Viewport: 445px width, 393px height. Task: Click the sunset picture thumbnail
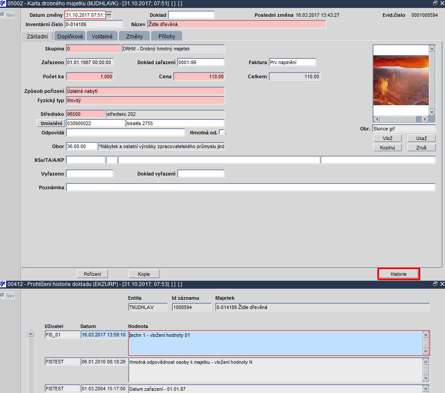401,80
